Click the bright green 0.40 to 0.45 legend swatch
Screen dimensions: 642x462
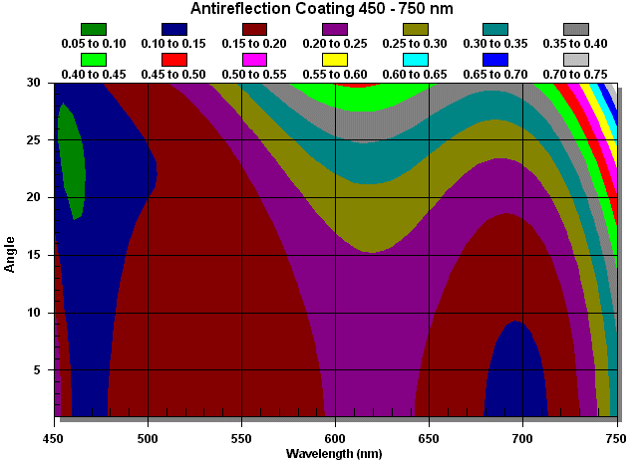point(94,60)
